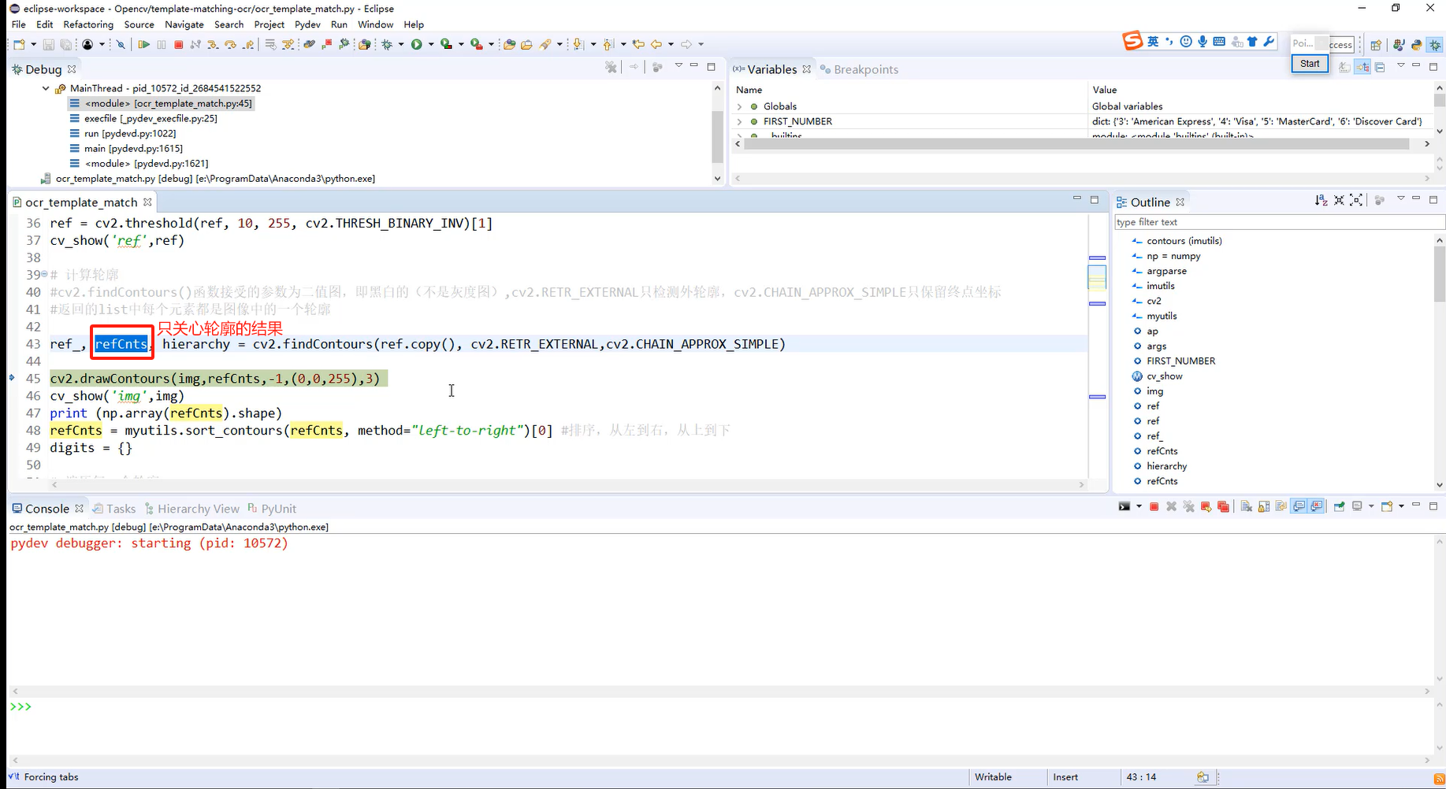Switch to the Breakpoints tab
Screen dimensions: 1446x789
tap(859, 69)
